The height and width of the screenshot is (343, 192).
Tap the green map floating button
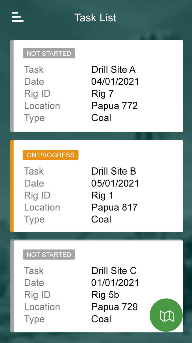(166, 315)
